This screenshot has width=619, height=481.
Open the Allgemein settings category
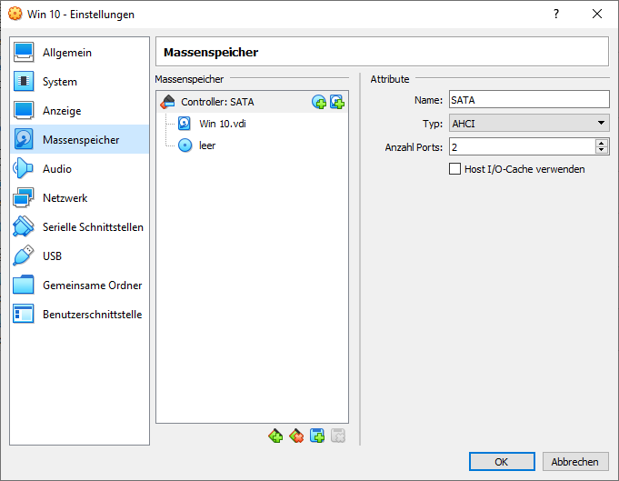click(79, 53)
